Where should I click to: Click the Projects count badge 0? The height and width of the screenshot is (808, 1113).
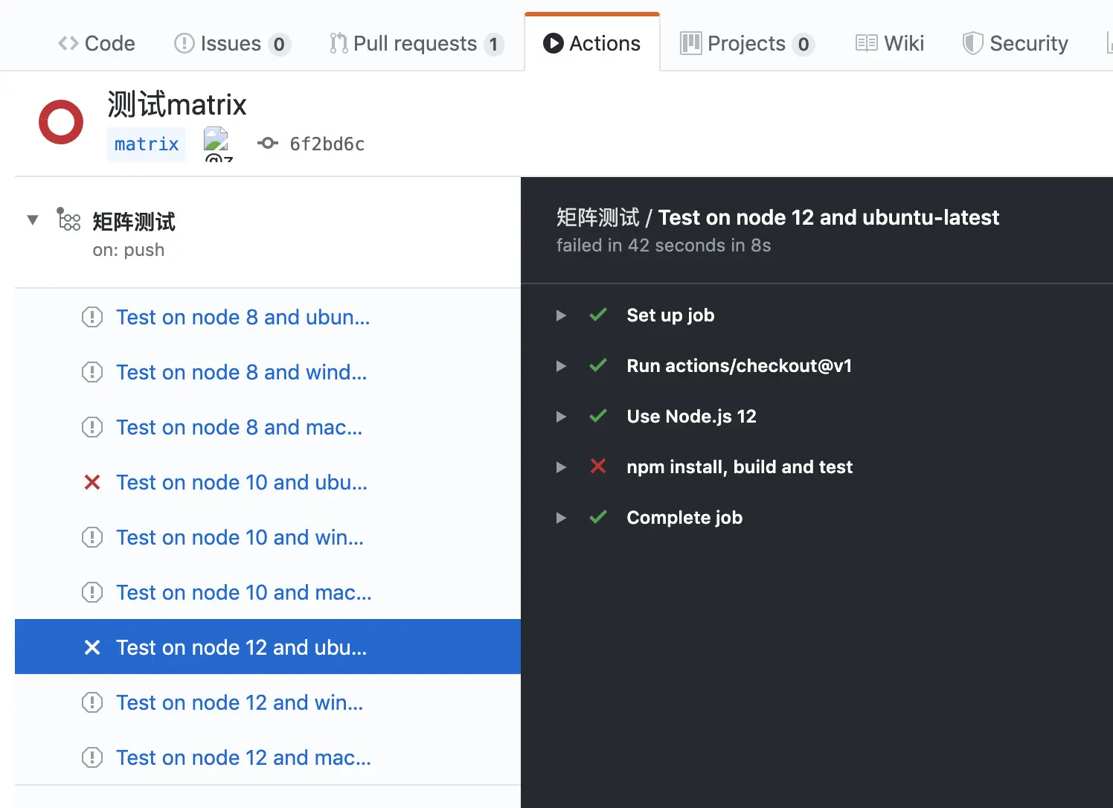click(x=804, y=45)
